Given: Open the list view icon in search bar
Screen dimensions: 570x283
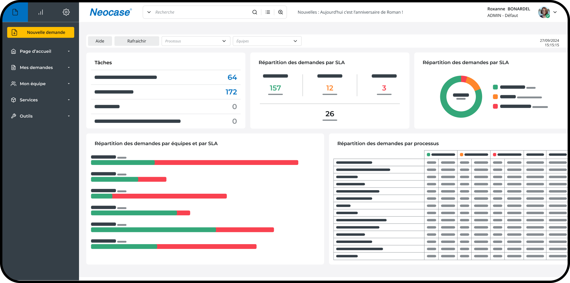Looking at the screenshot, I should click(x=268, y=12).
